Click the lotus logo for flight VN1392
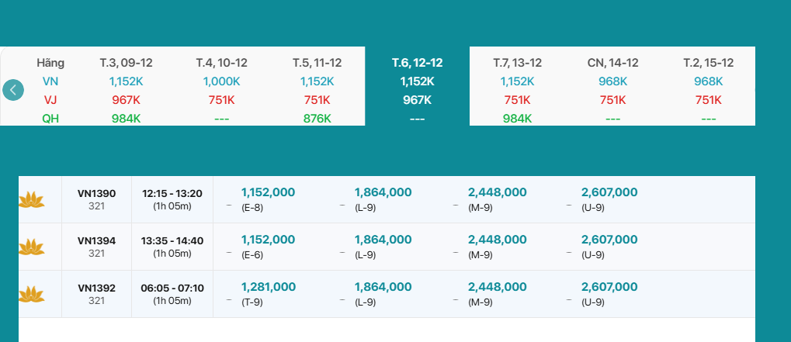This screenshot has width=791, height=342. (31, 295)
